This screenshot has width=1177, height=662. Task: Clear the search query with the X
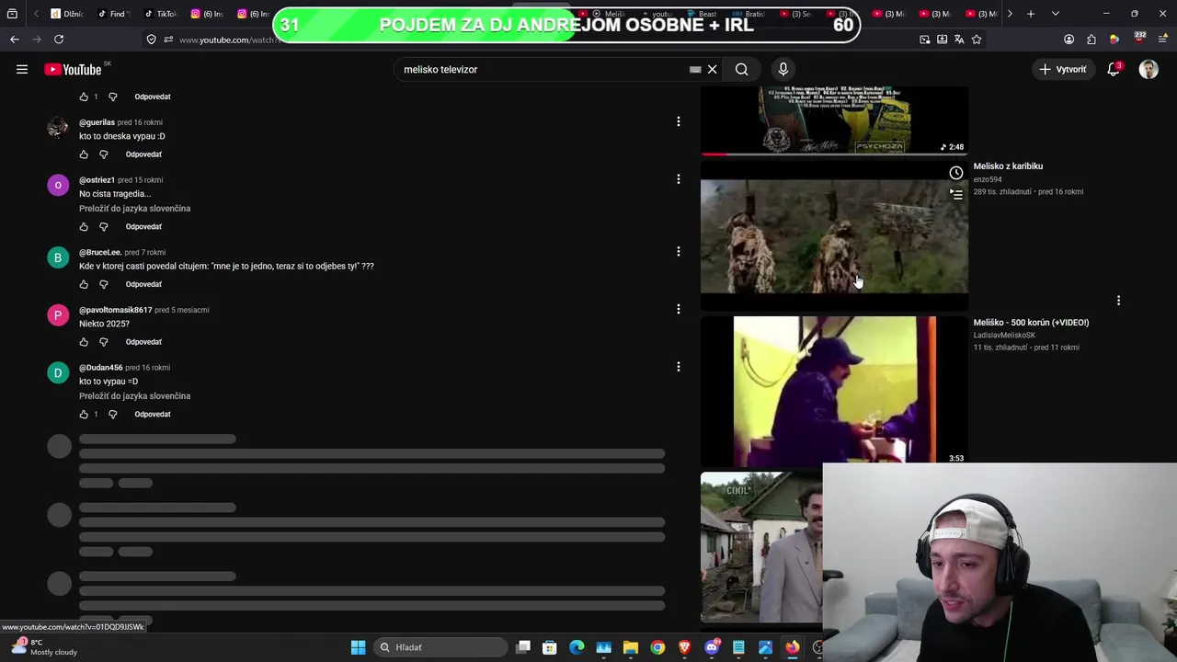point(712,69)
